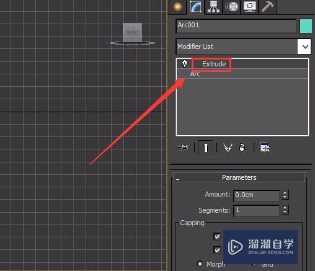Open the Create panel tab
This screenshot has height=271, width=315.
coord(177,7)
